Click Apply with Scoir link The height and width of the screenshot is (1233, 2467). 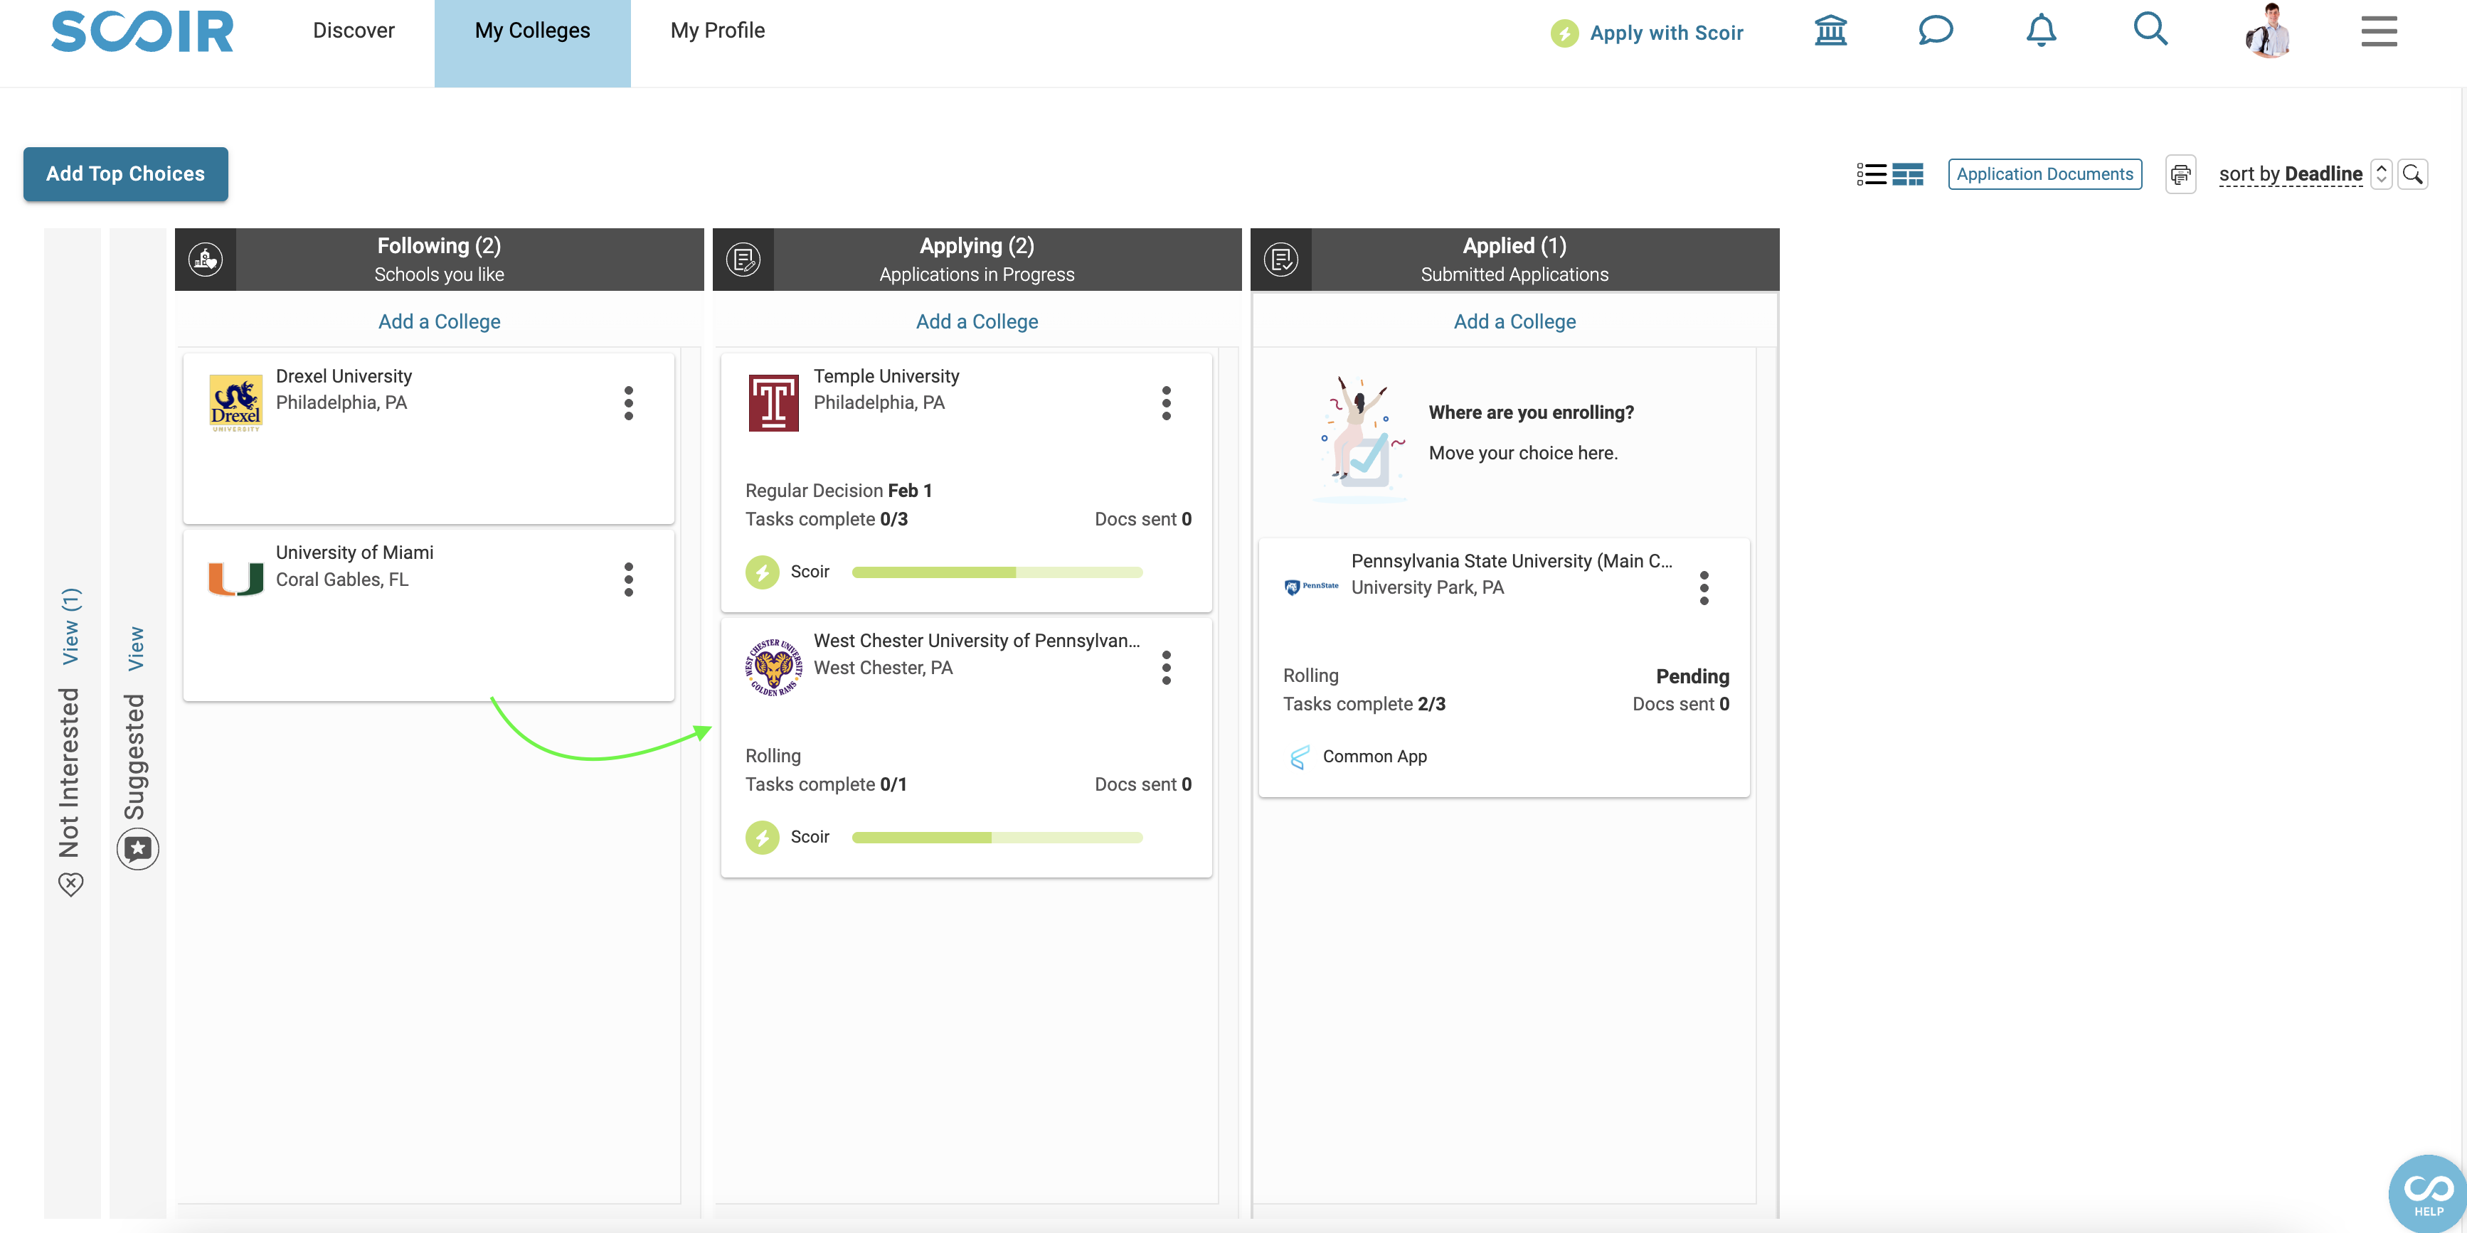coord(1667,33)
